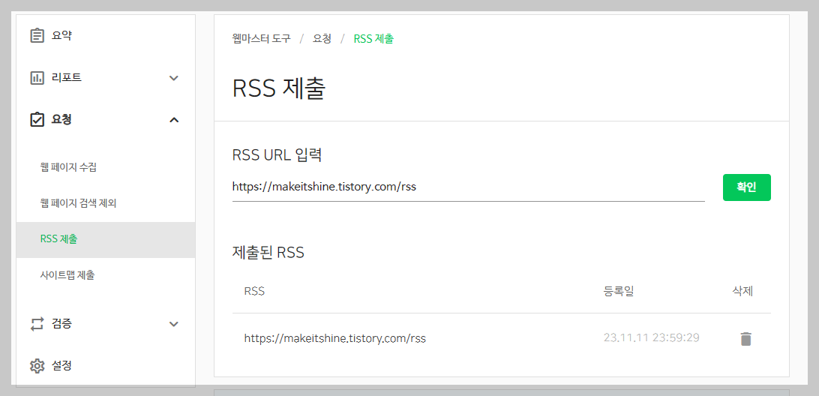
Task: Select the RSS 제출 submenu item
Action: click(x=106, y=239)
